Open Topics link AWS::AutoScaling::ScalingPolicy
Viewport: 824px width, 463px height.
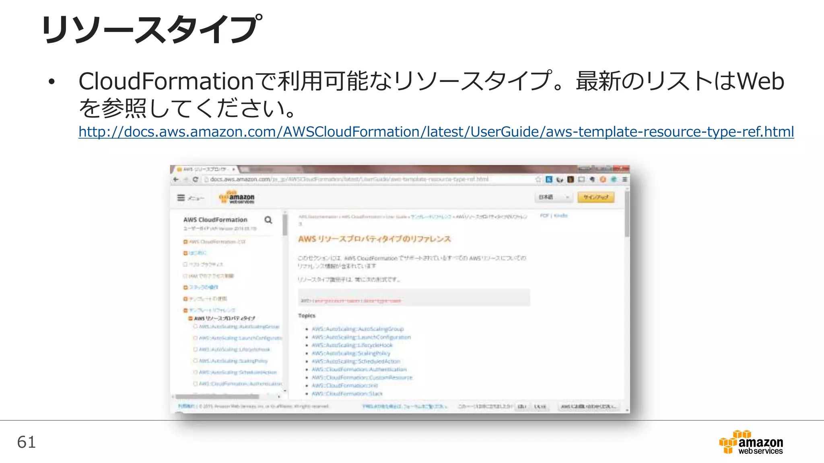click(x=351, y=353)
